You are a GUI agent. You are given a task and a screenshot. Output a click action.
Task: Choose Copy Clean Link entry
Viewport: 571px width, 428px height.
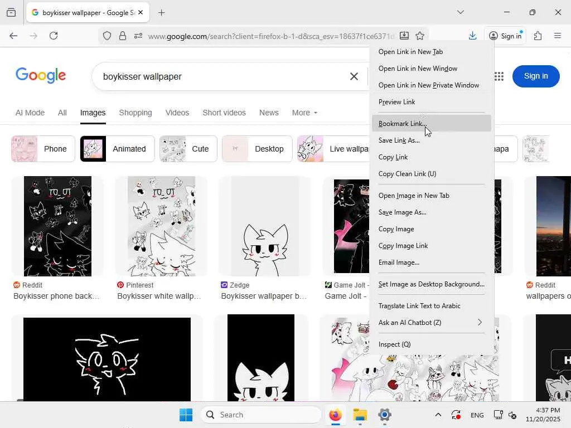[x=432, y=174]
